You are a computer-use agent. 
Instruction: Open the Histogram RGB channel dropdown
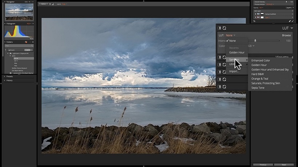point(29,24)
